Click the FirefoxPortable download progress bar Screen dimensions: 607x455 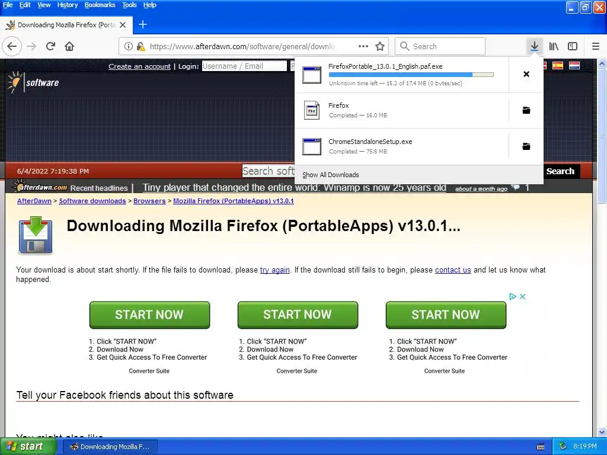click(x=411, y=74)
